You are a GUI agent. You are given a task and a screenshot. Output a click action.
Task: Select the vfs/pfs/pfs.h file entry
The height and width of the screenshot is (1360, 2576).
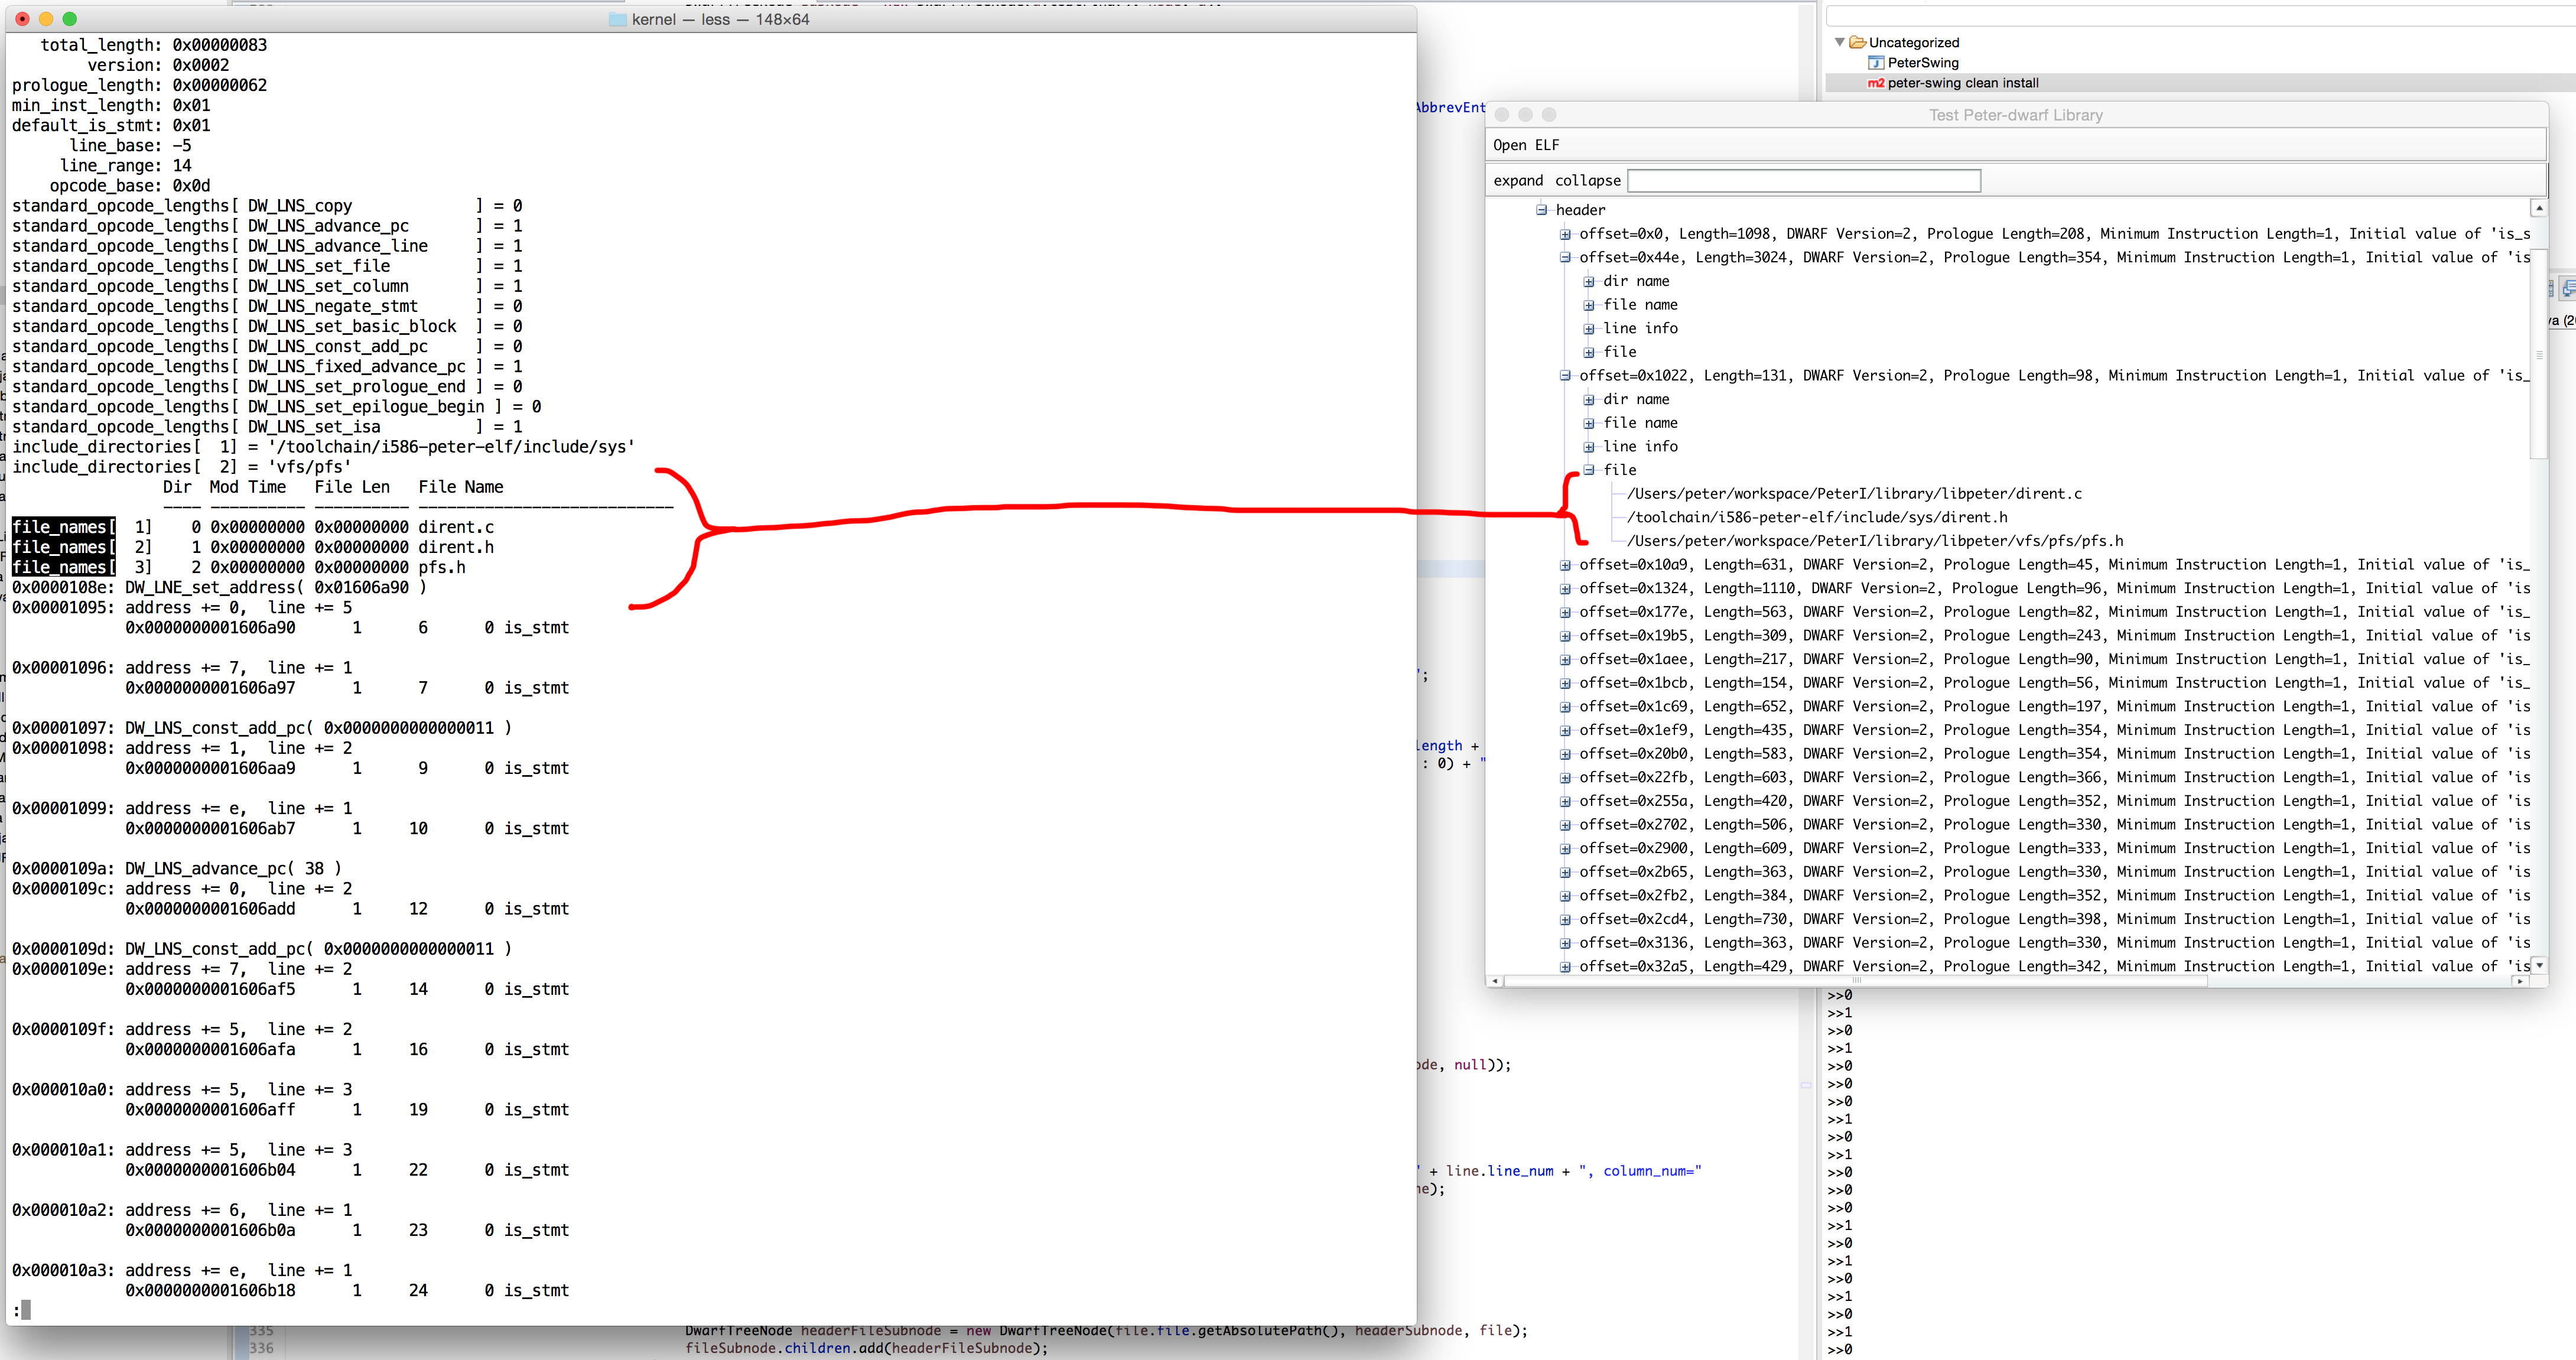(x=1875, y=541)
